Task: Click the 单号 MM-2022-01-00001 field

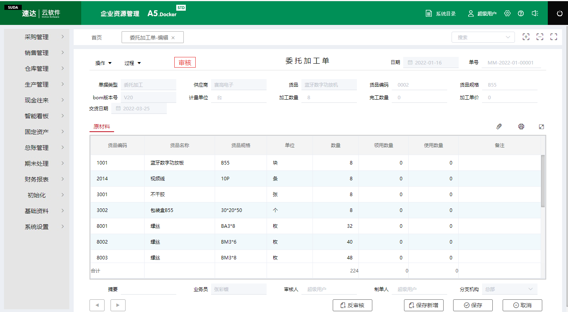Action: [511, 62]
